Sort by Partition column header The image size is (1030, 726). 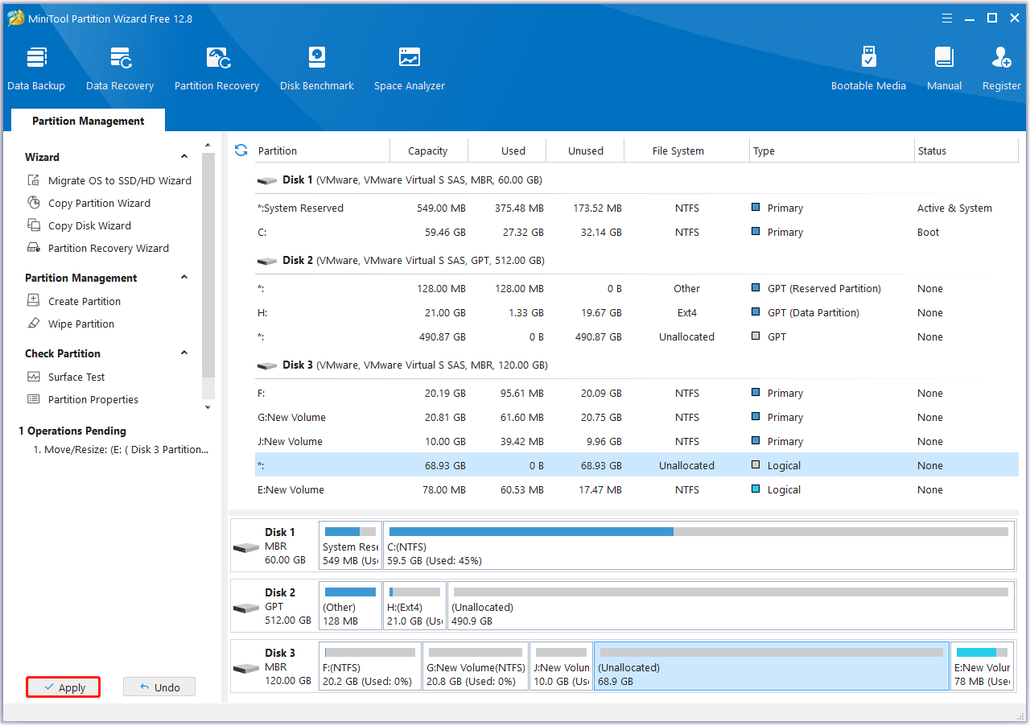(322, 151)
